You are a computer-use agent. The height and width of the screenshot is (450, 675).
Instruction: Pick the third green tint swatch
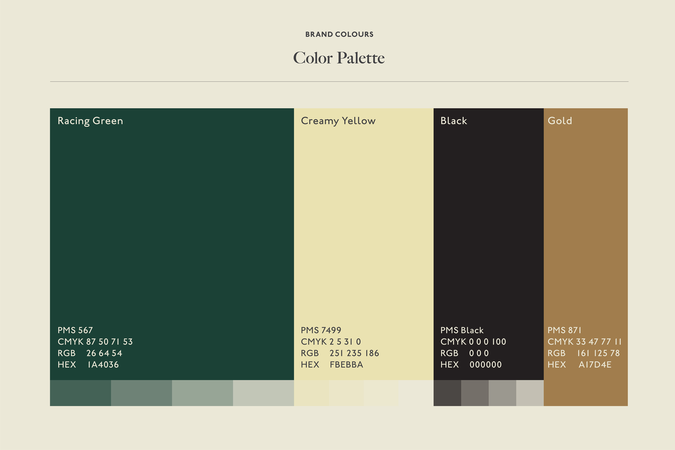[x=202, y=393]
